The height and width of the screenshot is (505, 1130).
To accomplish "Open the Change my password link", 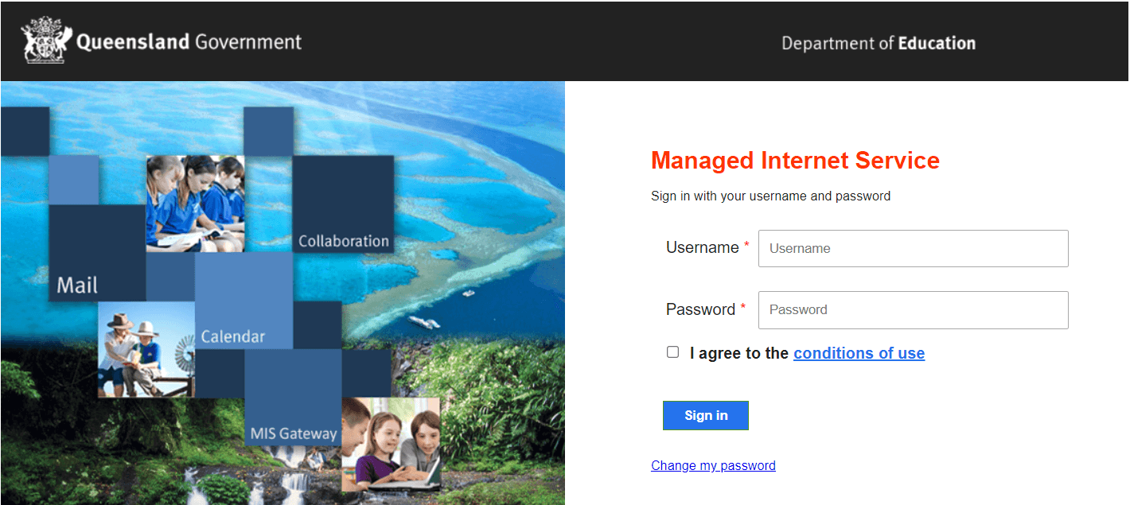I will [713, 465].
